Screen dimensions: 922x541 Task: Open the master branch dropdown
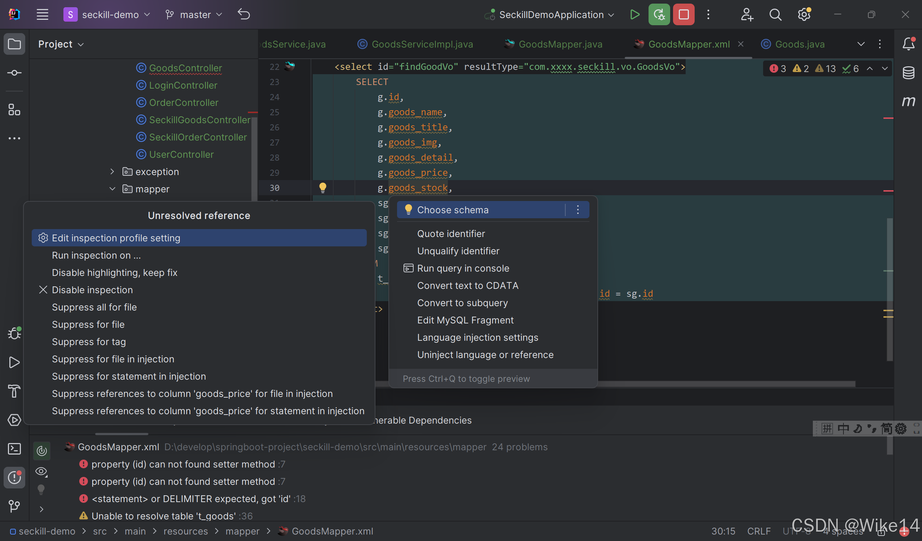pyautogui.click(x=194, y=15)
